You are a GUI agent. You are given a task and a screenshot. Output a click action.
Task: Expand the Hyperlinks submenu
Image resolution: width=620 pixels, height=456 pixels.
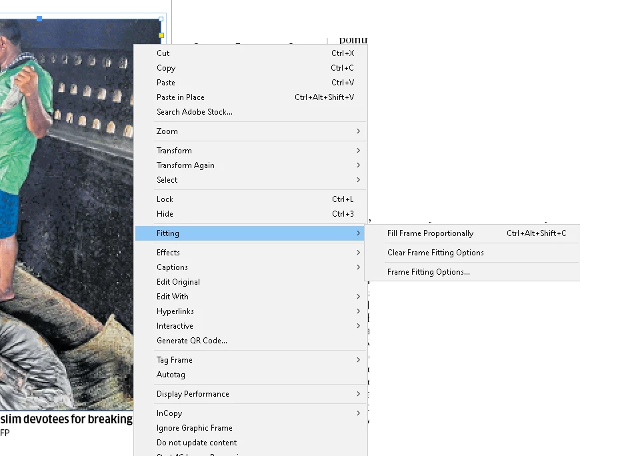[251, 311]
